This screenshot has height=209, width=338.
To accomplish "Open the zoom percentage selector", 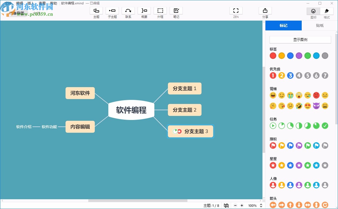I will tap(254, 205).
